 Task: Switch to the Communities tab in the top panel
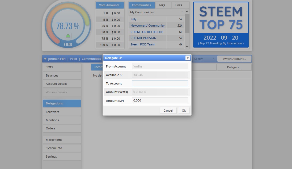pyautogui.click(x=142, y=5)
